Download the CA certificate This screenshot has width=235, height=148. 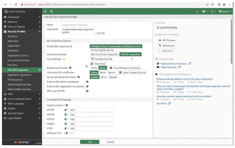tap(98, 64)
